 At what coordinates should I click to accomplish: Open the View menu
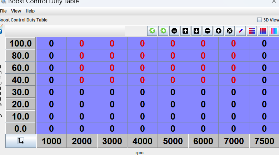pyautogui.click(x=16, y=11)
